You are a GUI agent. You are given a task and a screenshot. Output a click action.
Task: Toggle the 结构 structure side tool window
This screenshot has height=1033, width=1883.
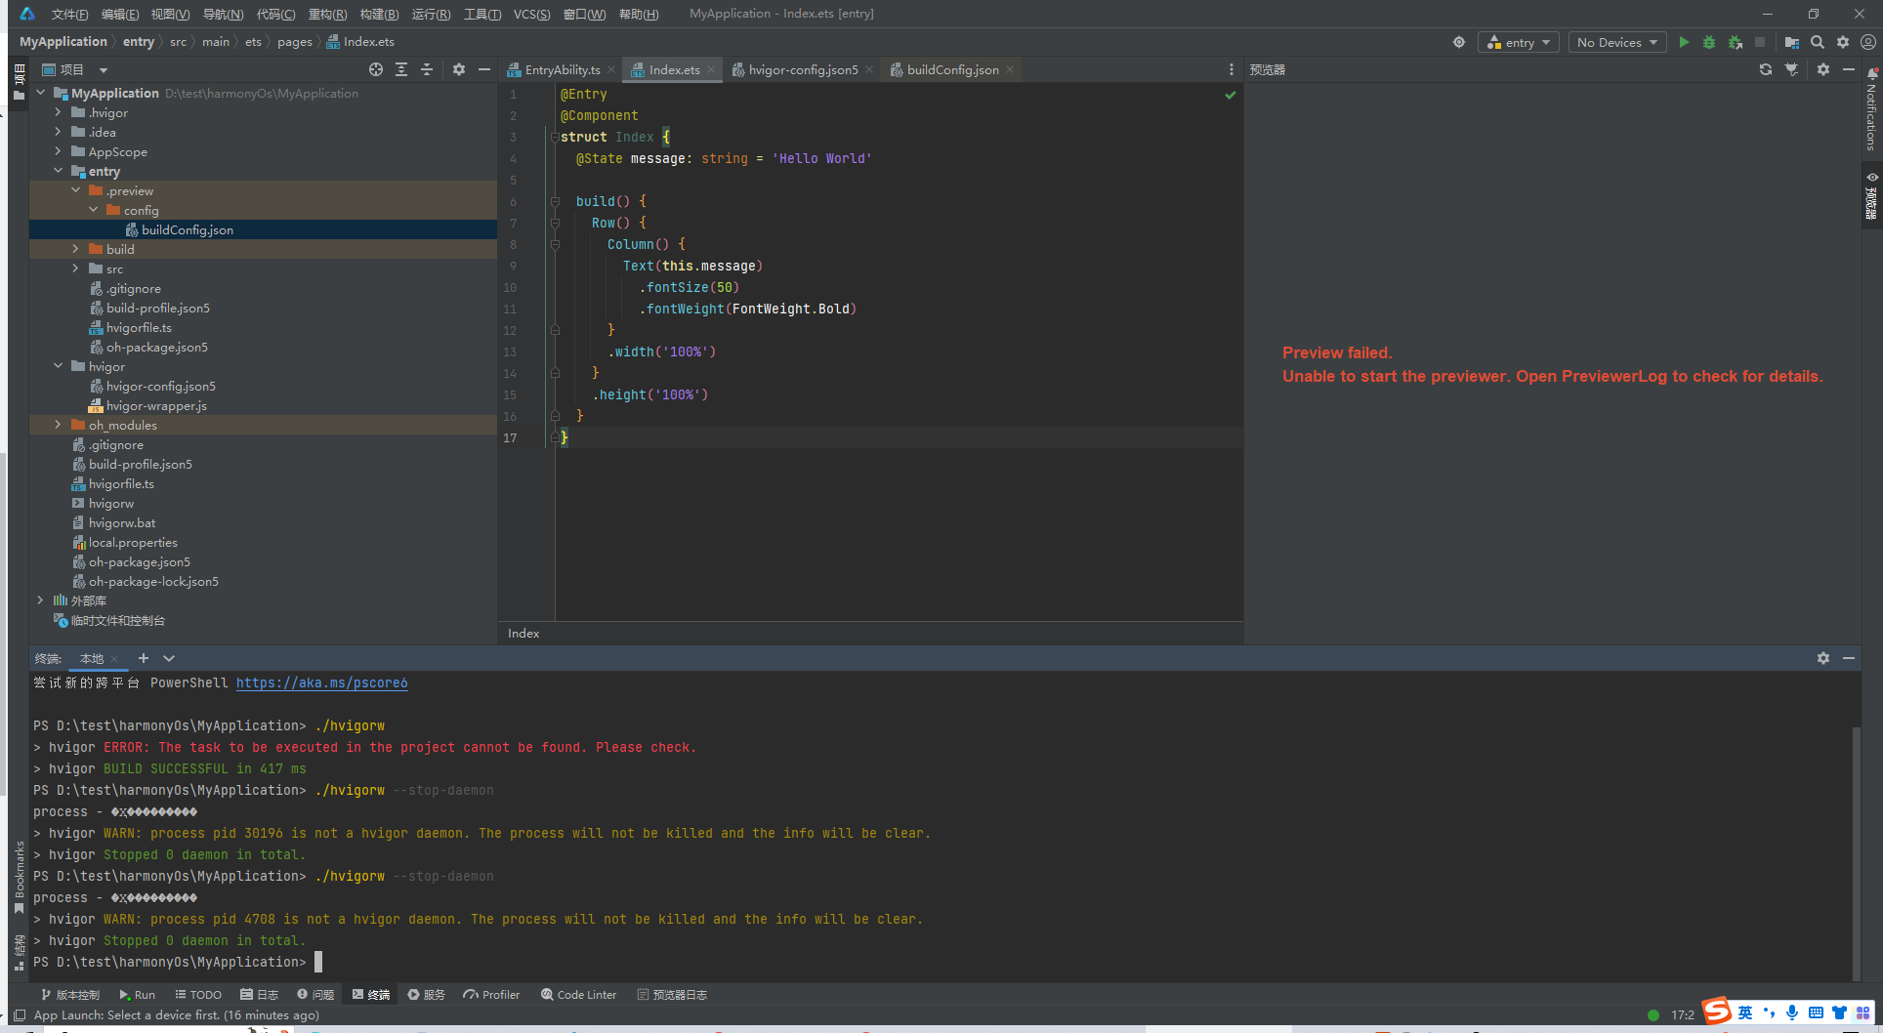point(19,952)
